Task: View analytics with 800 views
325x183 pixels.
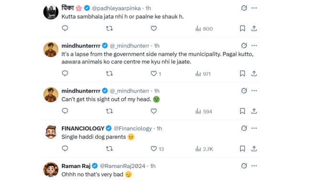Action: click(x=204, y=29)
